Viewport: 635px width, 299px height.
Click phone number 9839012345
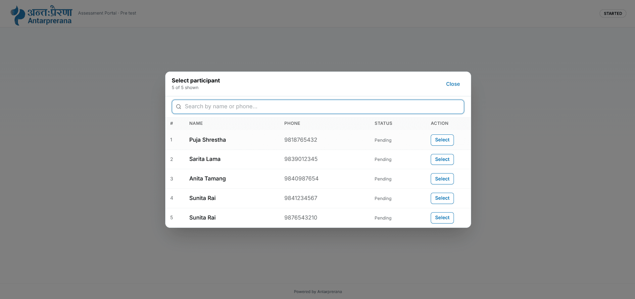(x=301, y=159)
